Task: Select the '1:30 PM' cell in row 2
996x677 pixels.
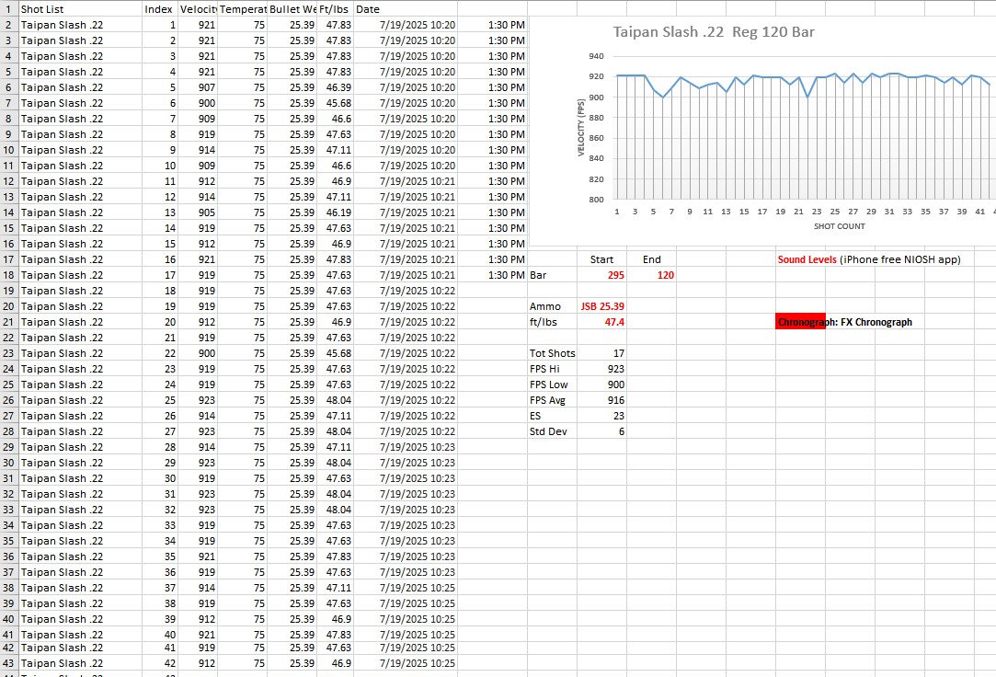Action: pyautogui.click(x=492, y=25)
